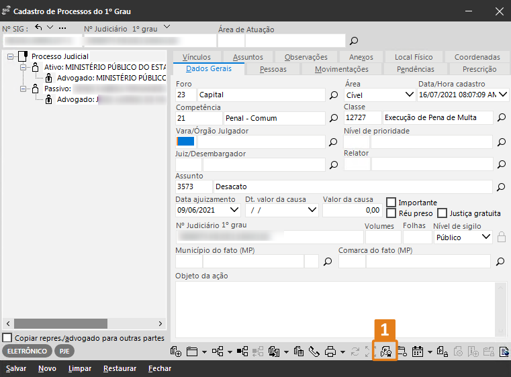Viewport: 511px width, 377px height.
Task: Click the back arrow next to Nº SIG
Action: click(x=38, y=28)
